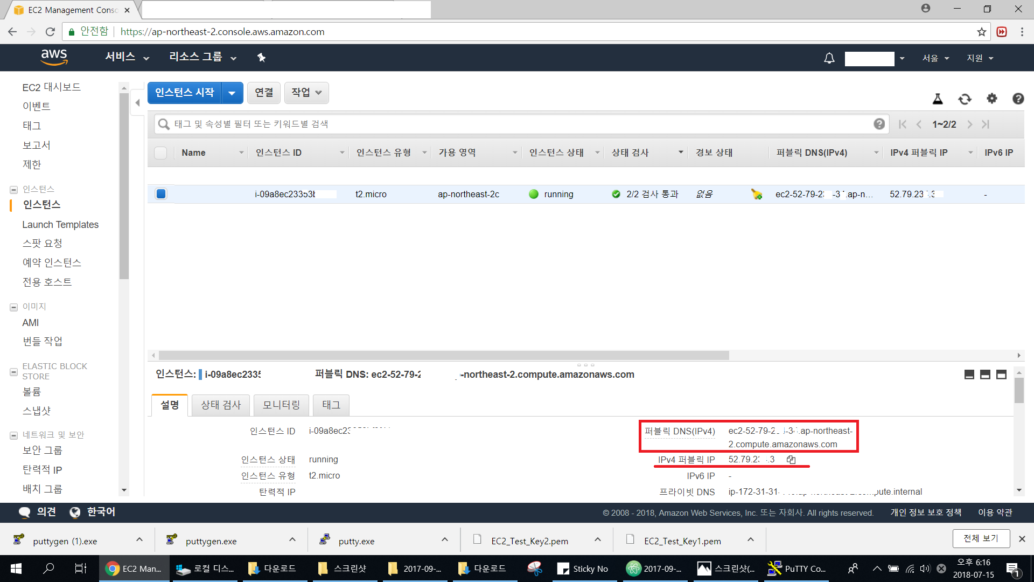
Task: Copy the IPv4 public IP to clipboard
Action: 791,460
